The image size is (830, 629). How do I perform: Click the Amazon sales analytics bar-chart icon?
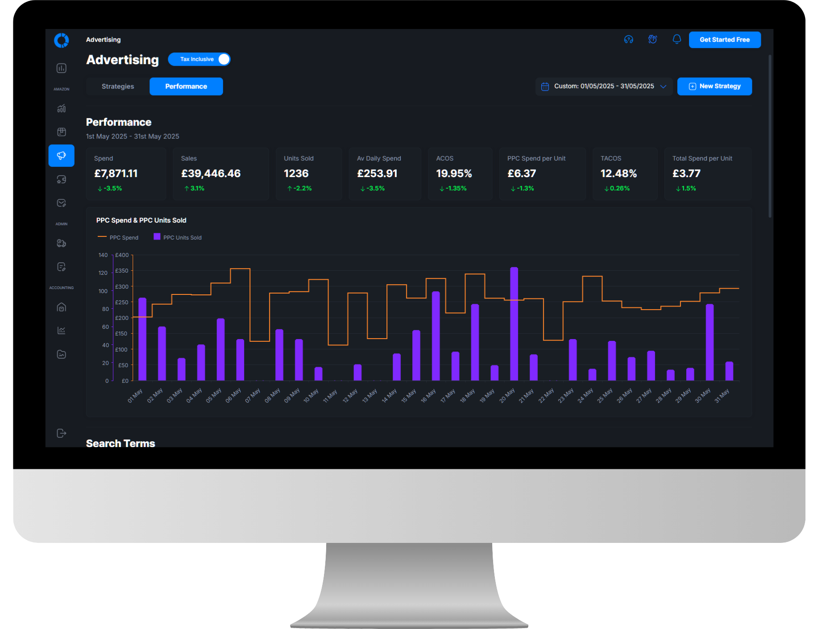tap(62, 109)
